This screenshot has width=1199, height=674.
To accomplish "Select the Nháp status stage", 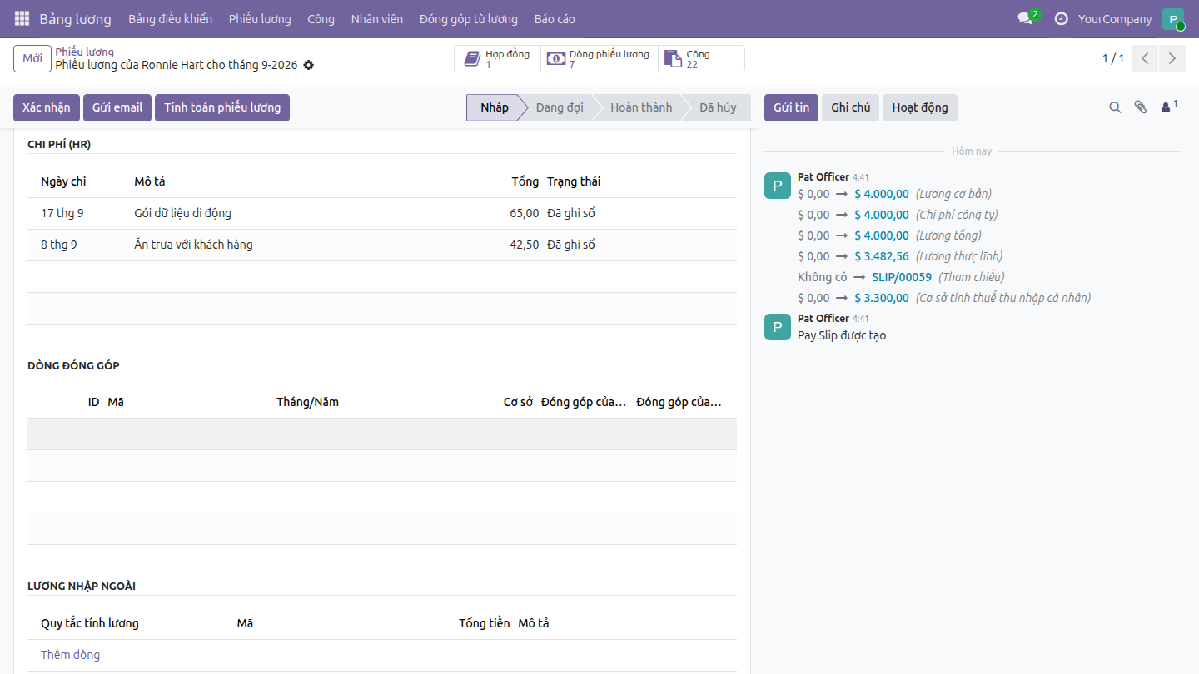I will [x=494, y=107].
